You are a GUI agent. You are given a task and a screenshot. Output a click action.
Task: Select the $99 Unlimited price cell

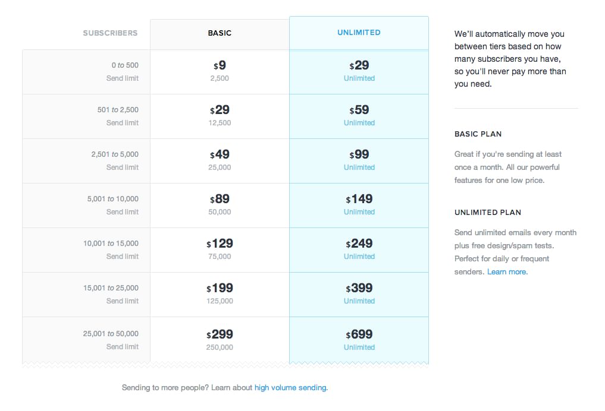(x=359, y=160)
